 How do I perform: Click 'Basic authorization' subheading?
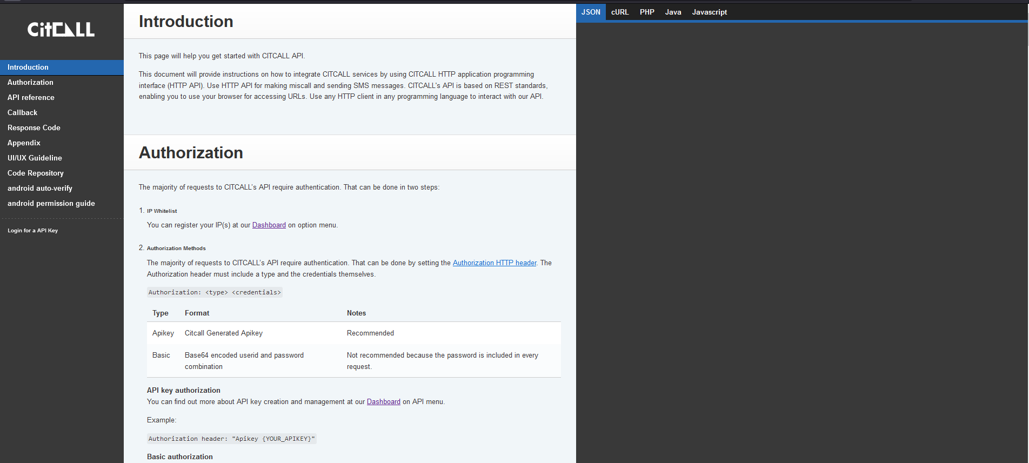180,457
